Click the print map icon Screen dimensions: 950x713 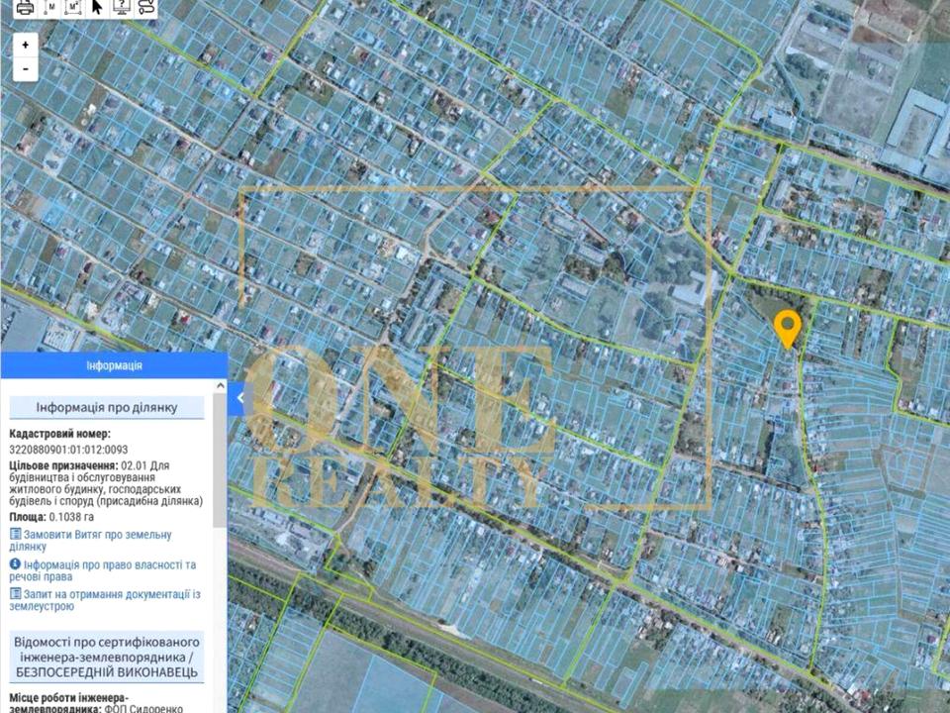pos(26,8)
